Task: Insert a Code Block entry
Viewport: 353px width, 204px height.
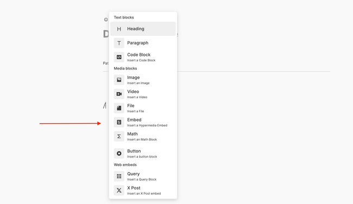Action: [143, 57]
